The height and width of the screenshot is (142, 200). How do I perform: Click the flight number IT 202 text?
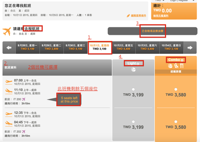pos(17,132)
